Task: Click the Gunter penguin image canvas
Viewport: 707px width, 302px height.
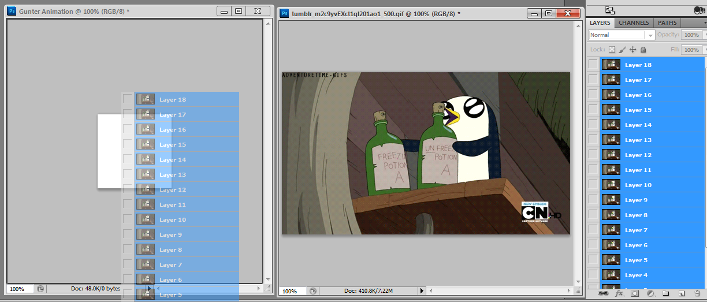Action: point(426,153)
